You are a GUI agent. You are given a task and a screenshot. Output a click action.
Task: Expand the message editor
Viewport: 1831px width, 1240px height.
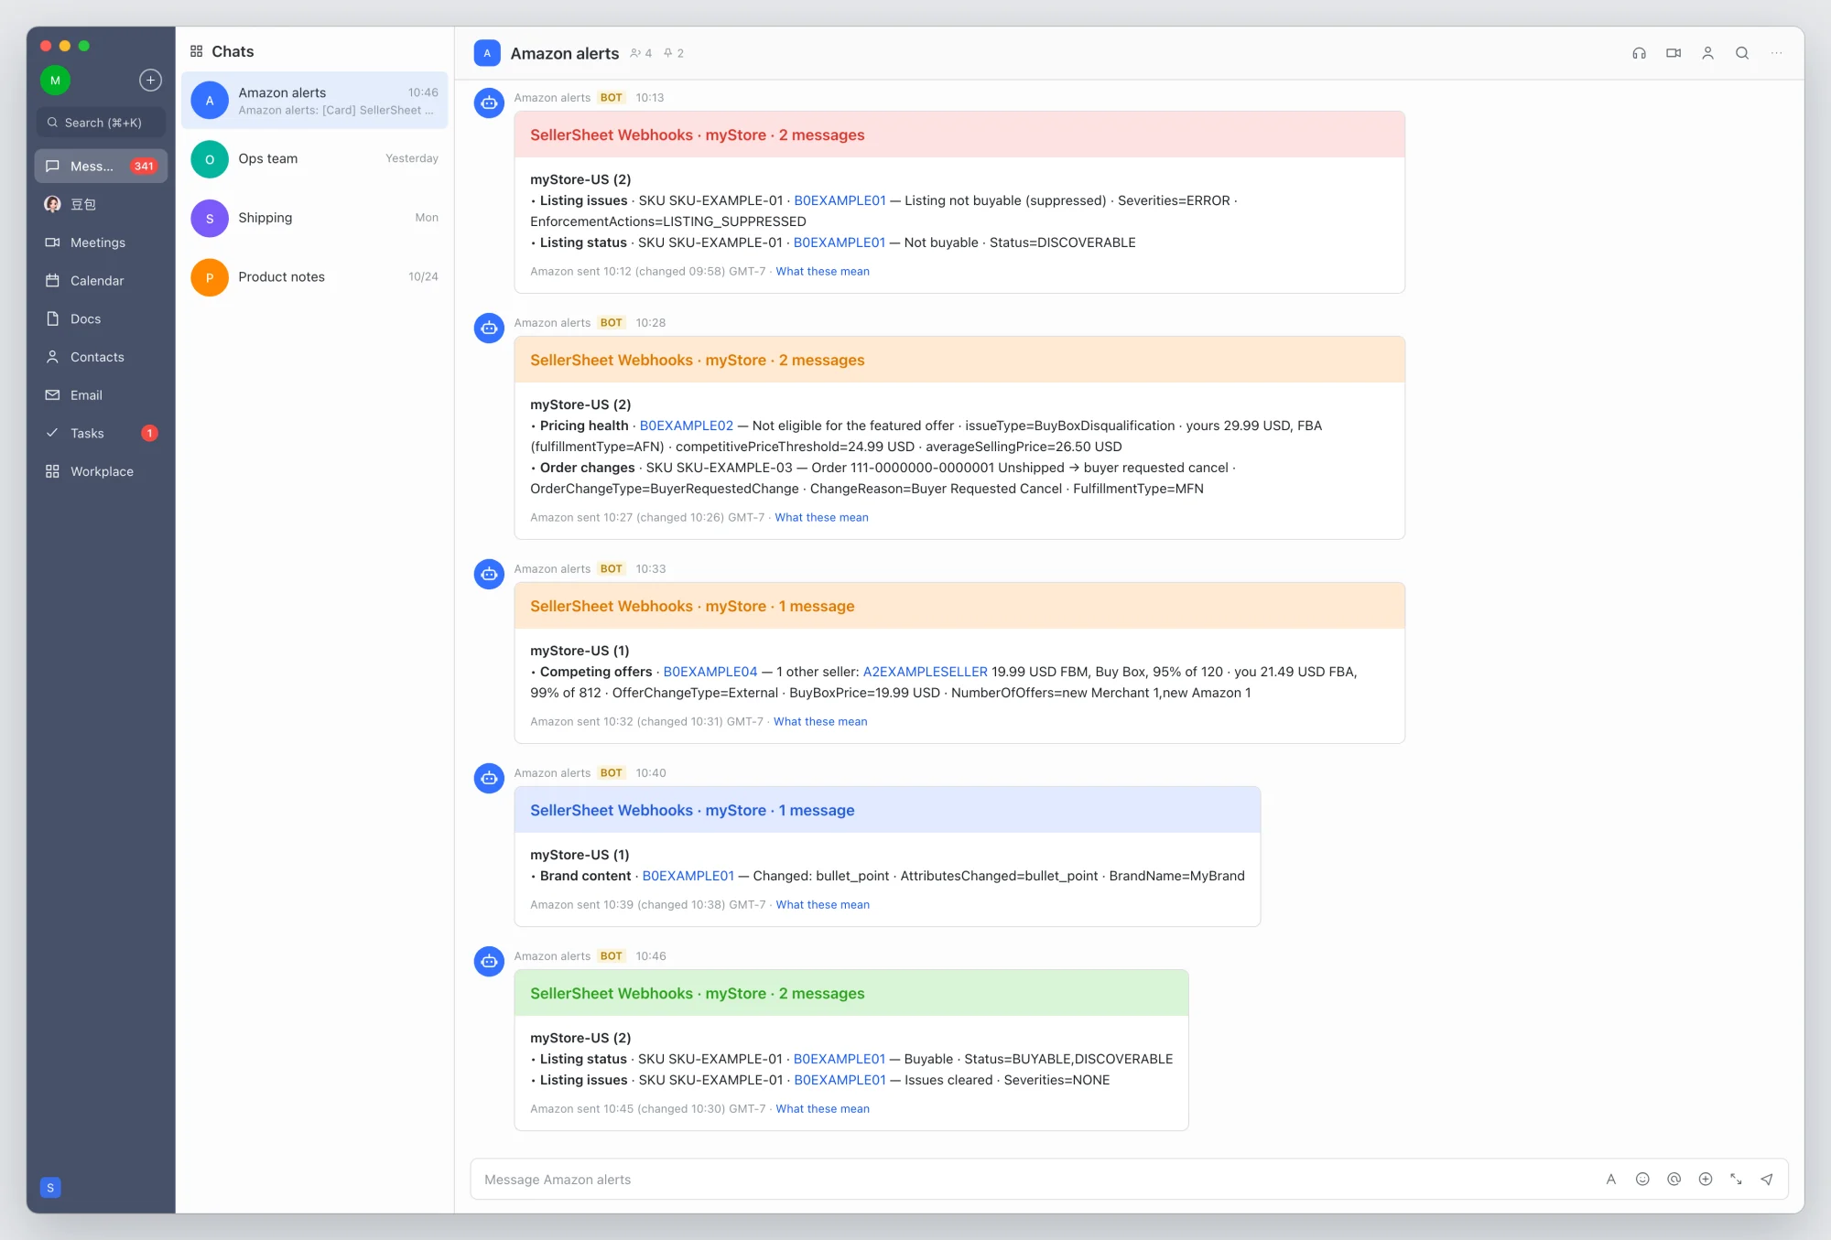[x=1736, y=1180]
